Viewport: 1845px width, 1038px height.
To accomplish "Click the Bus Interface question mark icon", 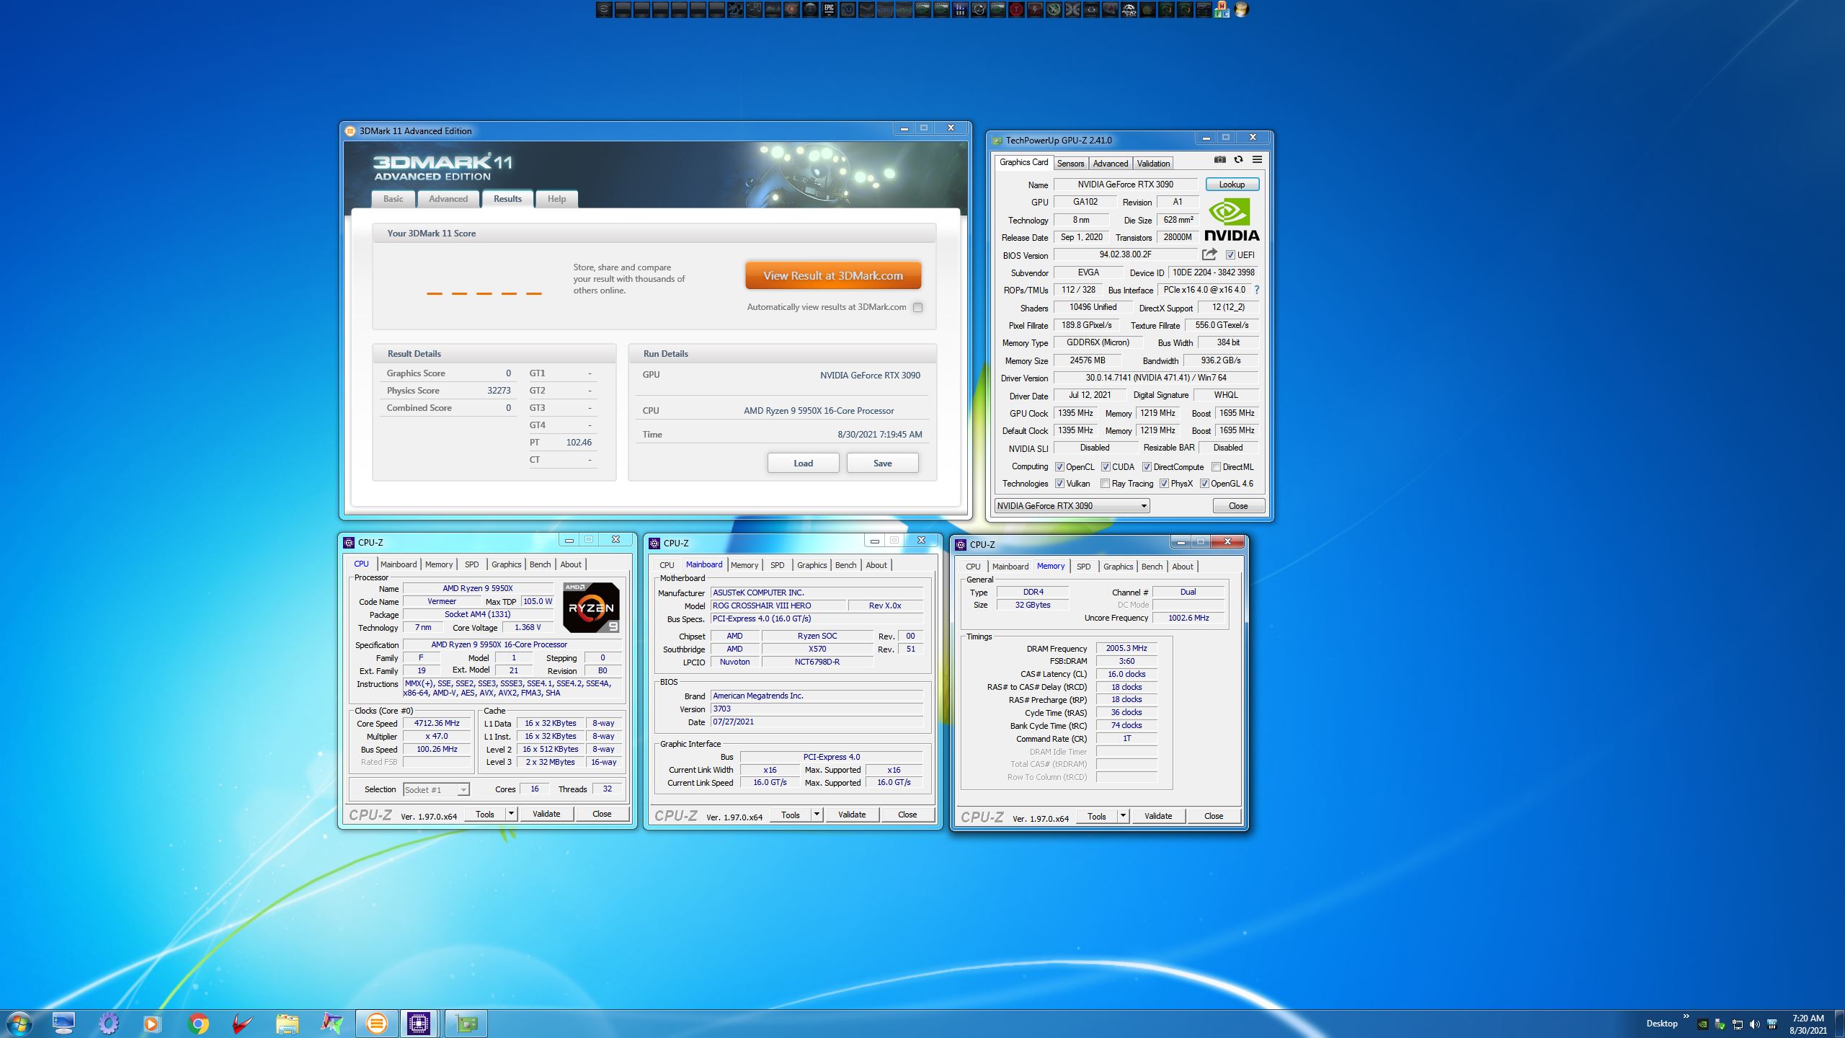I will (x=1257, y=290).
